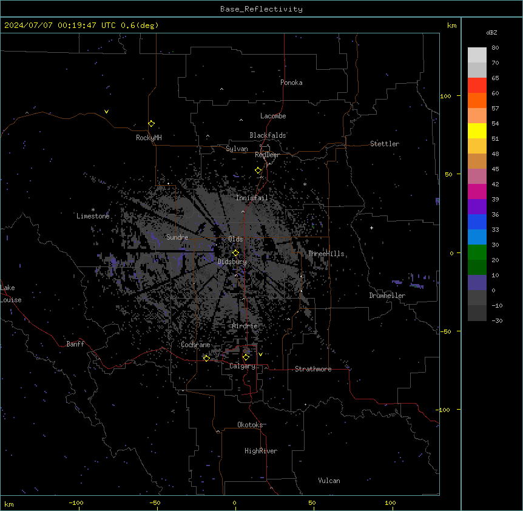Click the RockyMH label

149,138
